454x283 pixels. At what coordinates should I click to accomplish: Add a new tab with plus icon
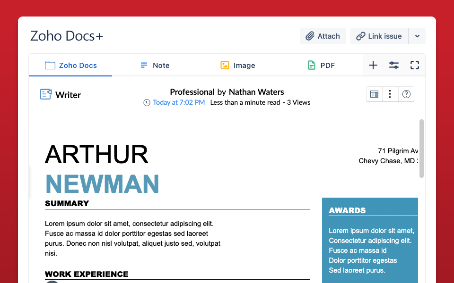pyautogui.click(x=373, y=65)
